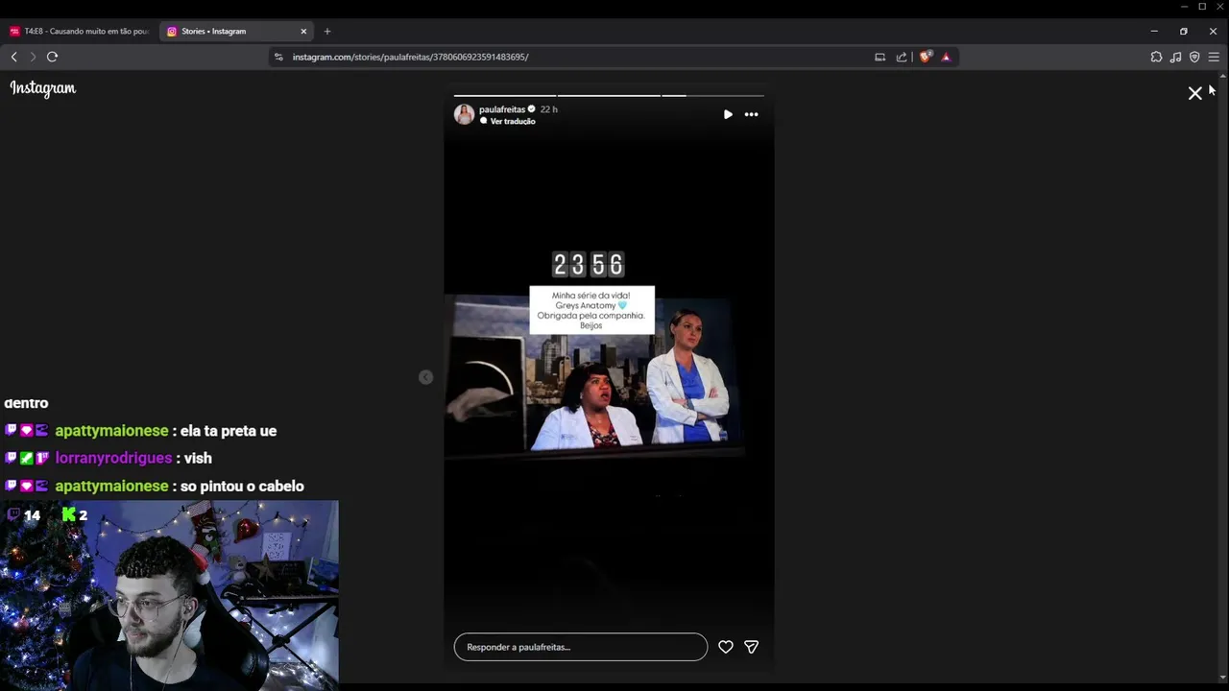Screen dimensions: 1229x691
Task: Click Ver tradução under the username
Action: click(x=513, y=122)
